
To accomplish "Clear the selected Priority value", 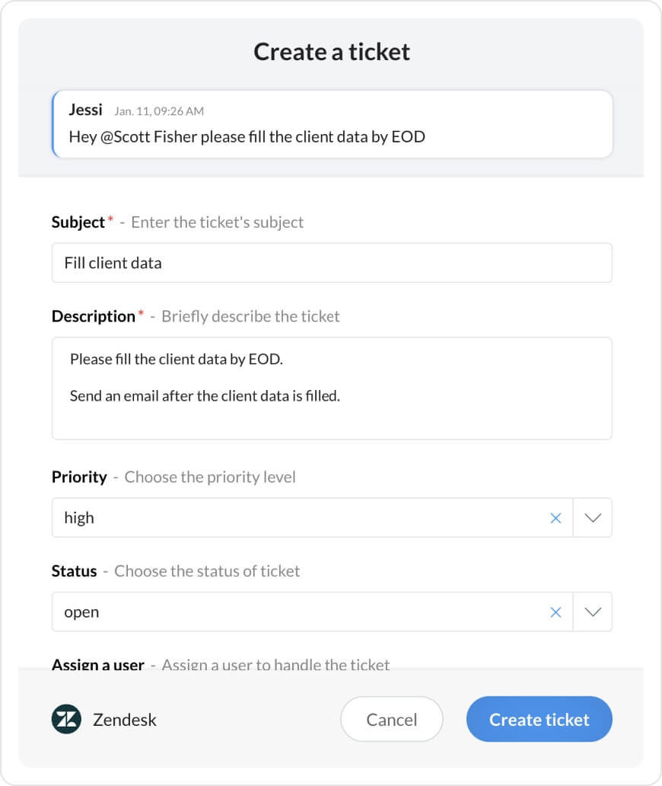I will tap(555, 518).
